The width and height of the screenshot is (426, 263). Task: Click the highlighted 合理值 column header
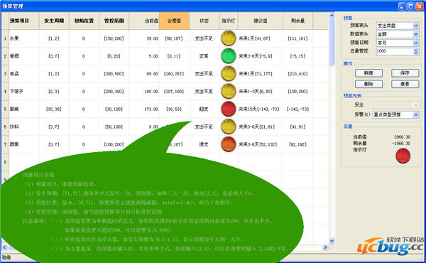click(174, 21)
